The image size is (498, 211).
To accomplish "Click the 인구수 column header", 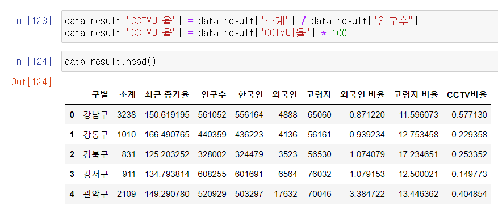I will tap(214, 94).
